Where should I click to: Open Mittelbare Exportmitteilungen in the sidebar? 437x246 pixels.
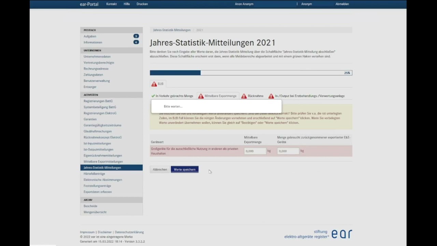(x=103, y=162)
